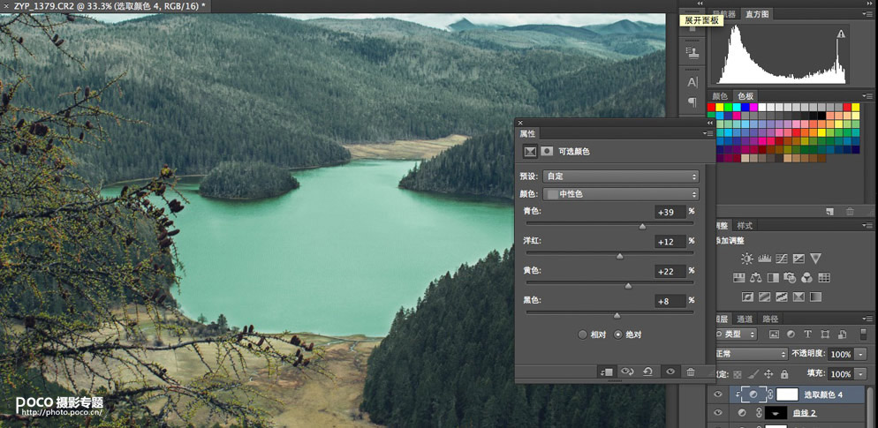Open the Histogram panel flyout menu
This screenshot has height=428, width=878.
[868, 14]
